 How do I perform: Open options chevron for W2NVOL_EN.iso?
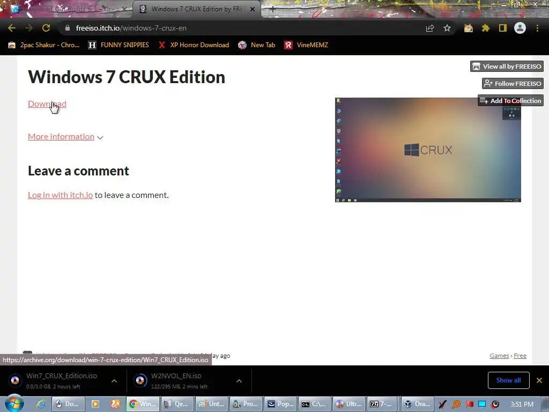pyautogui.click(x=239, y=381)
